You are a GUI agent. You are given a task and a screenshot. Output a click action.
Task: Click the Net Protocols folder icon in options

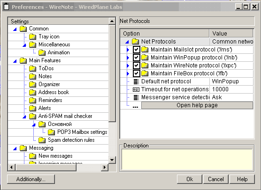click(136, 42)
